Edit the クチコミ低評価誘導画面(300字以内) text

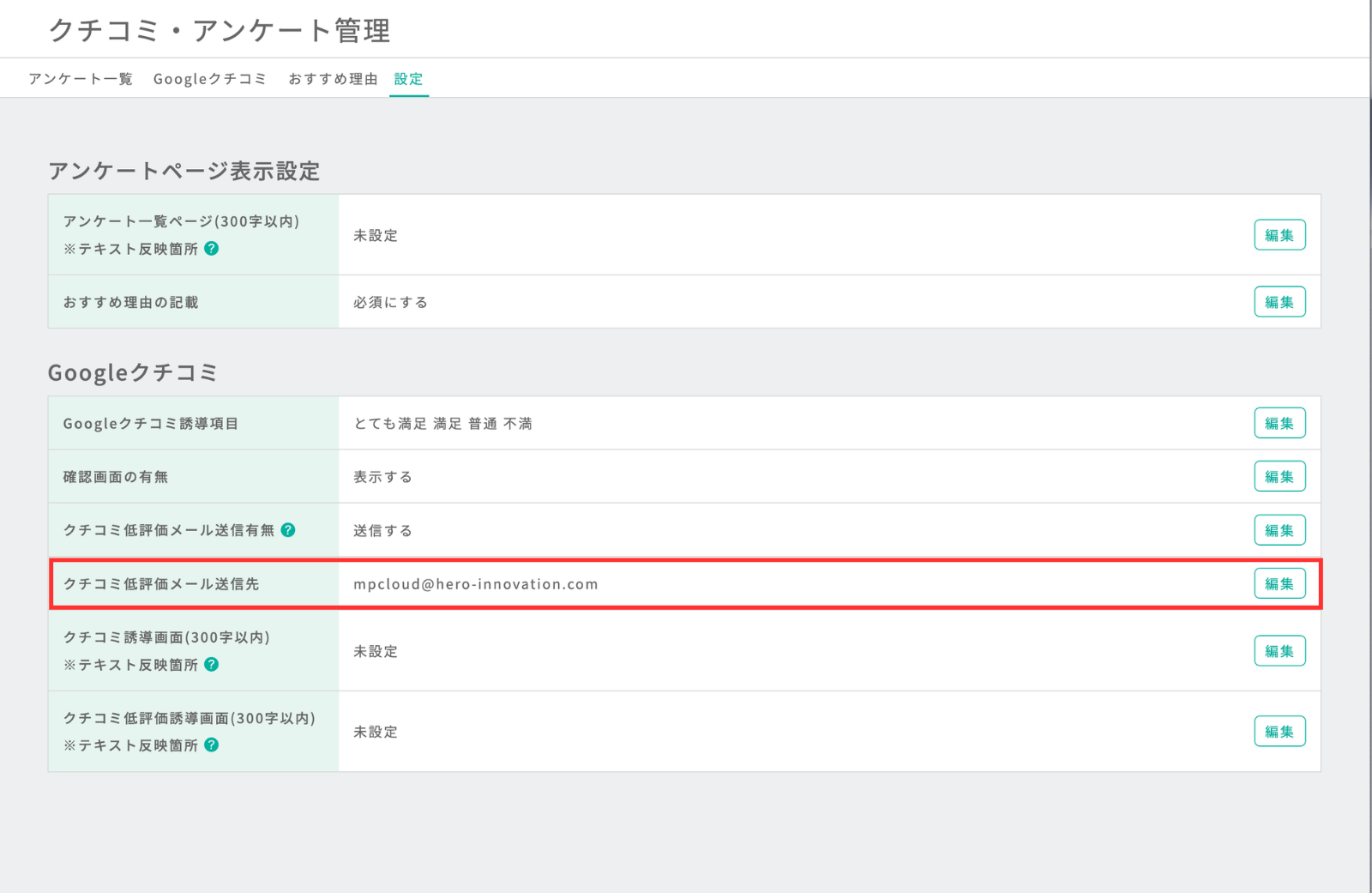pyautogui.click(x=1279, y=732)
